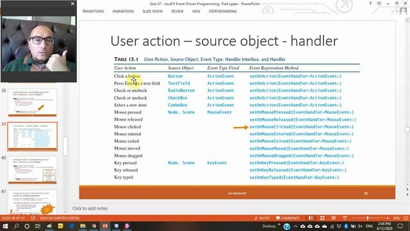Click the slide title text
The image size is (410, 231).
coord(224,41)
